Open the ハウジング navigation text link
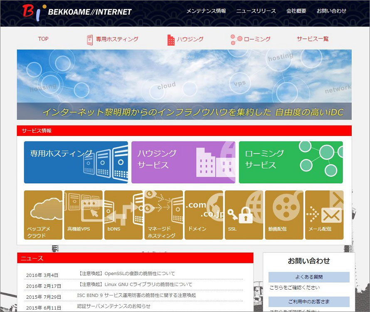Image resolution: width=370 pixels, height=312 pixels. [x=190, y=39]
